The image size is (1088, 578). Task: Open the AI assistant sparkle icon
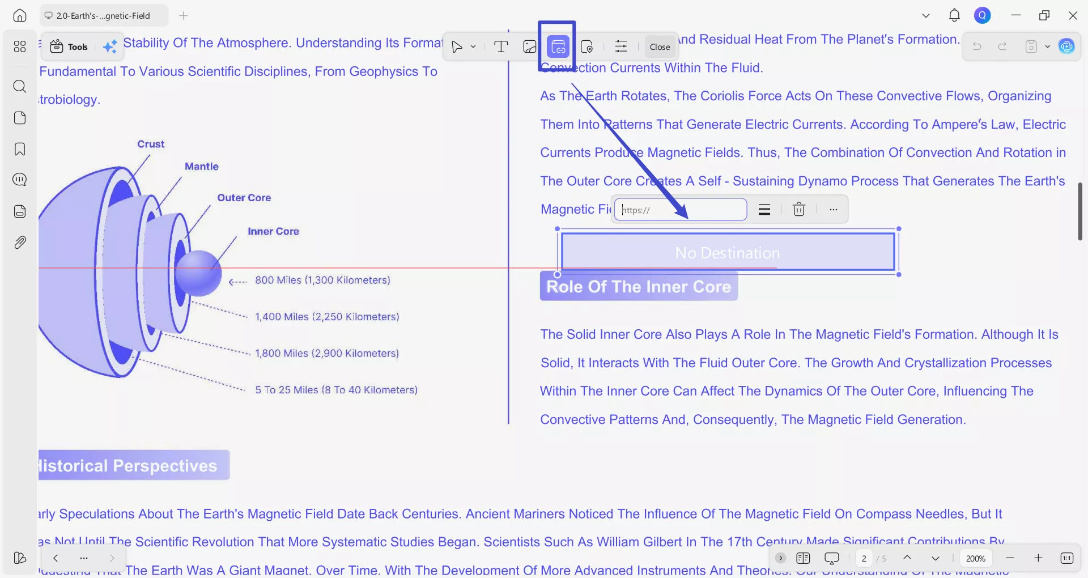(110, 46)
